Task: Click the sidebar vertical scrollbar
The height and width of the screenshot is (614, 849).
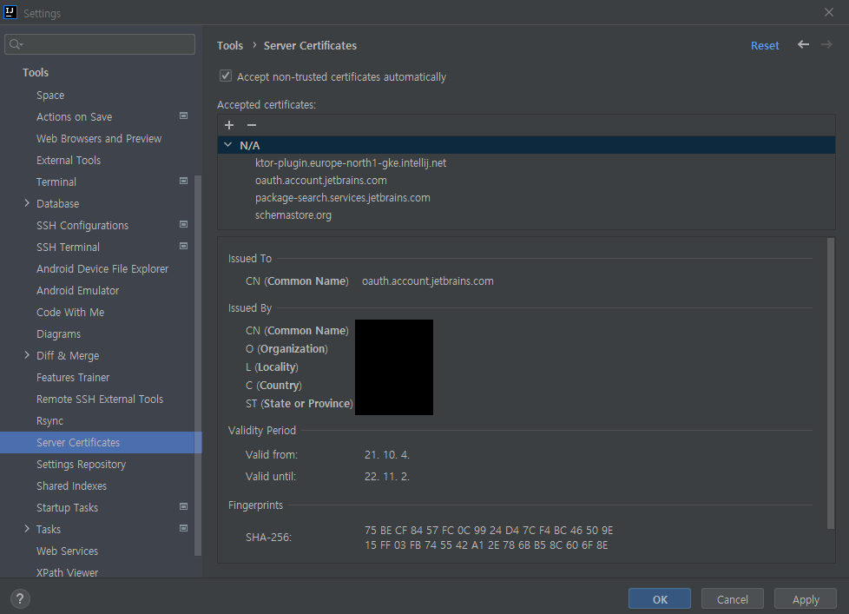Action: pyautogui.click(x=198, y=366)
